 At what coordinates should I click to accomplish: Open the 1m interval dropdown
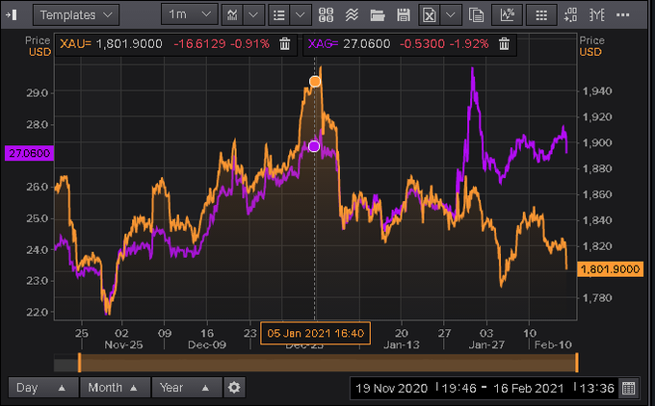pyautogui.click(x=189, y=14)
